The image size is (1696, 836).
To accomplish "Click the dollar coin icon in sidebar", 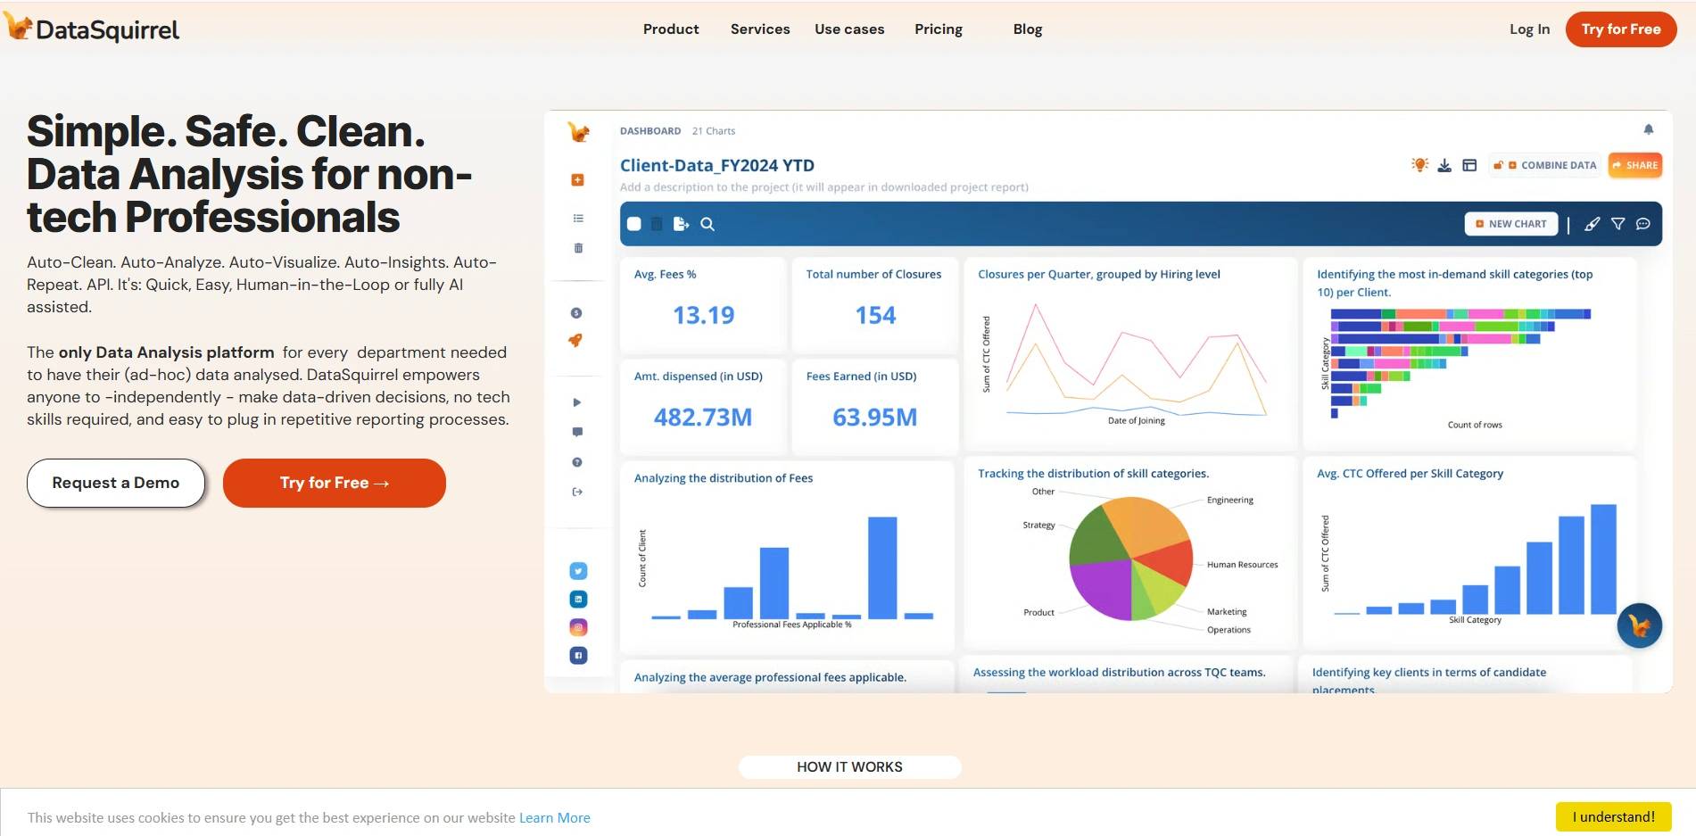I will [576, 313].
